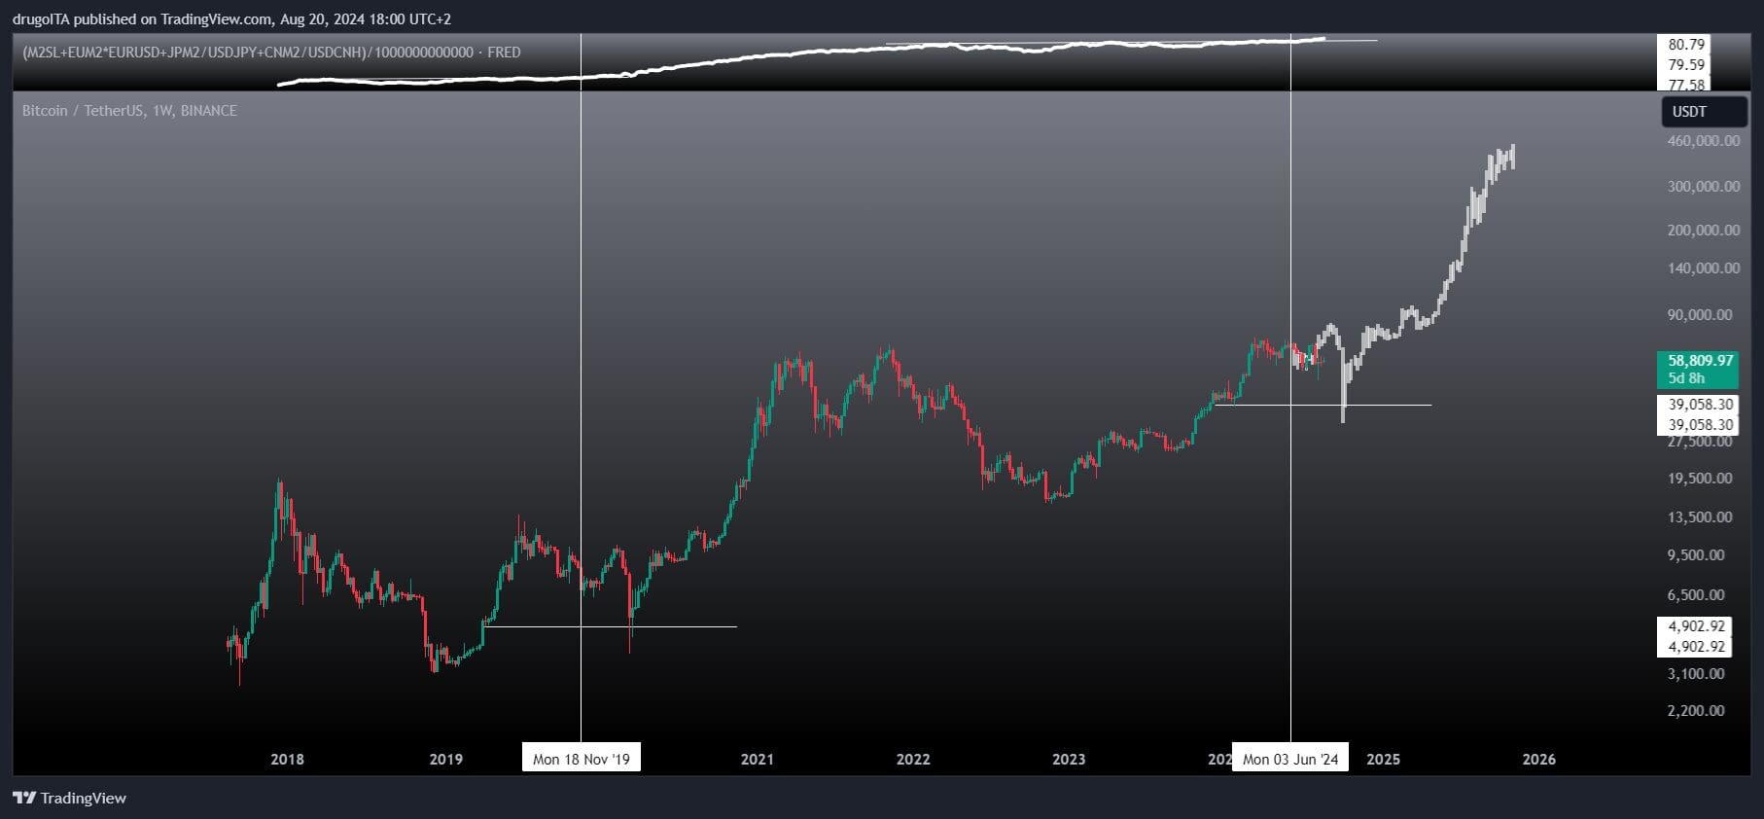Click the 5d 8h countdown label
The width and height of the screenshot is (1764, 819).
[x=1686, y=378]
